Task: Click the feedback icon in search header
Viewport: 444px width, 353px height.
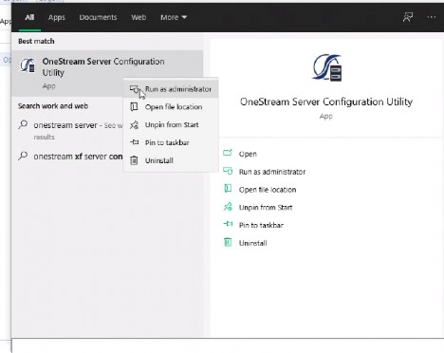Action: tap(408, 17)
